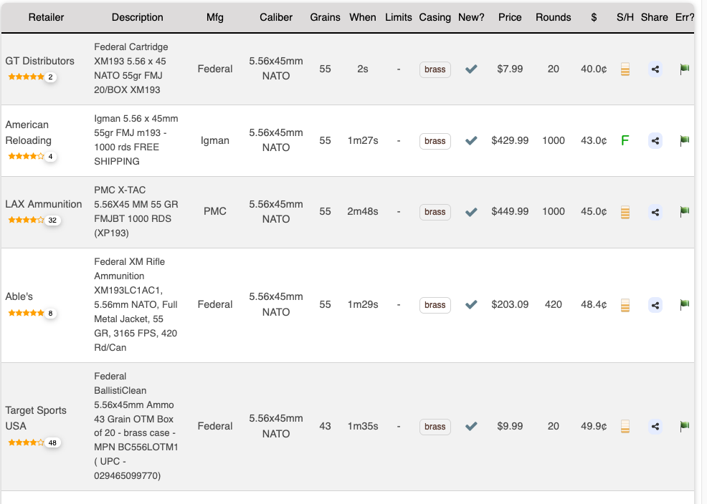Image resolution: width=707 pixels, height=504 pixels.
Task: Click the new checkmark in Able's row
Action: coord(471,305)
